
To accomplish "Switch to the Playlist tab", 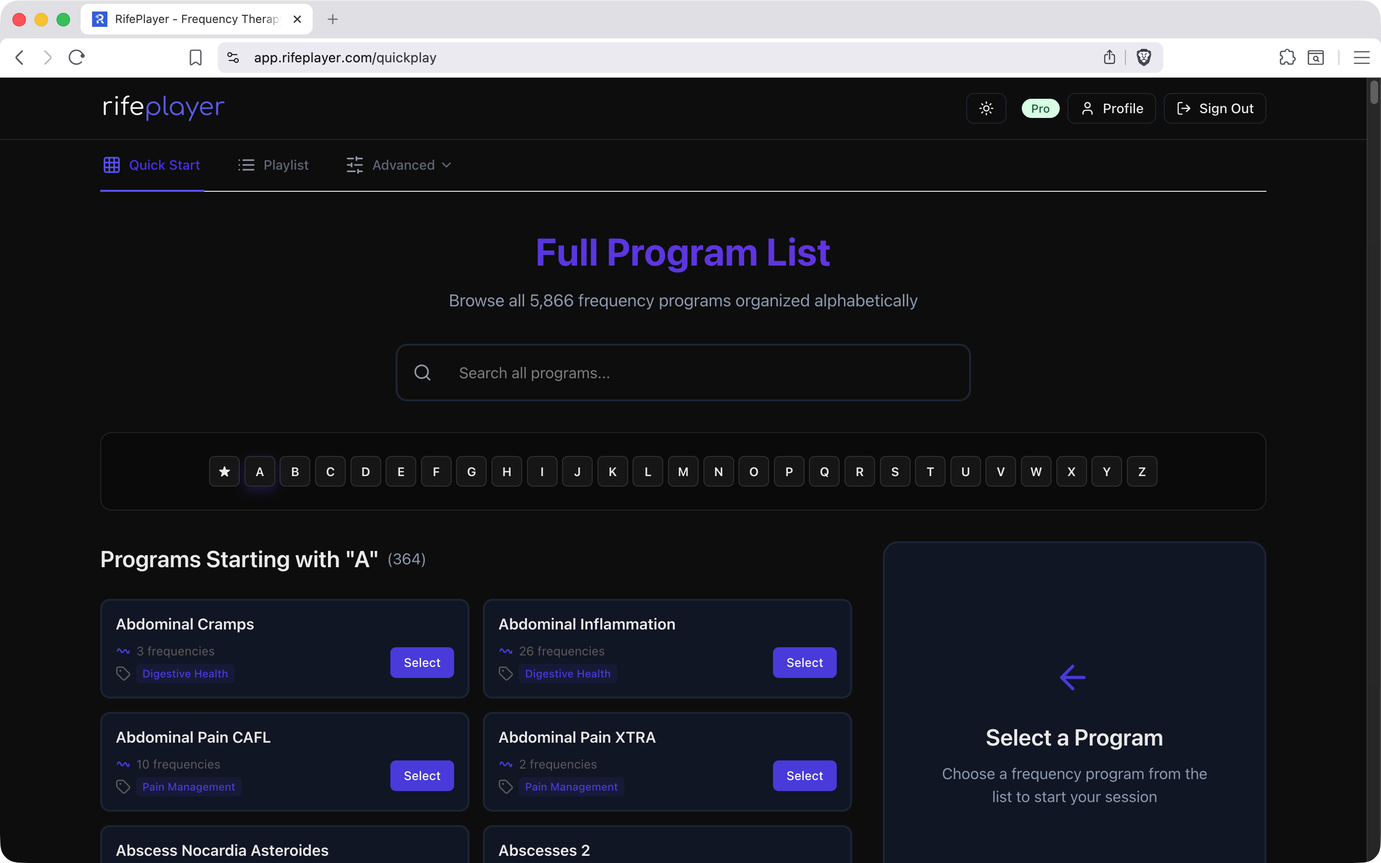I will [x=273, y=165].
